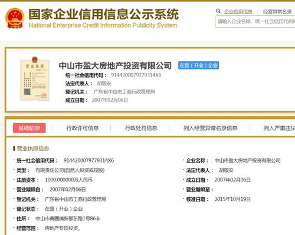Open the 列入经营异常名录信息 tab
Image resolution: width=295 pixels, height=235 pixels.
(210, 128)
